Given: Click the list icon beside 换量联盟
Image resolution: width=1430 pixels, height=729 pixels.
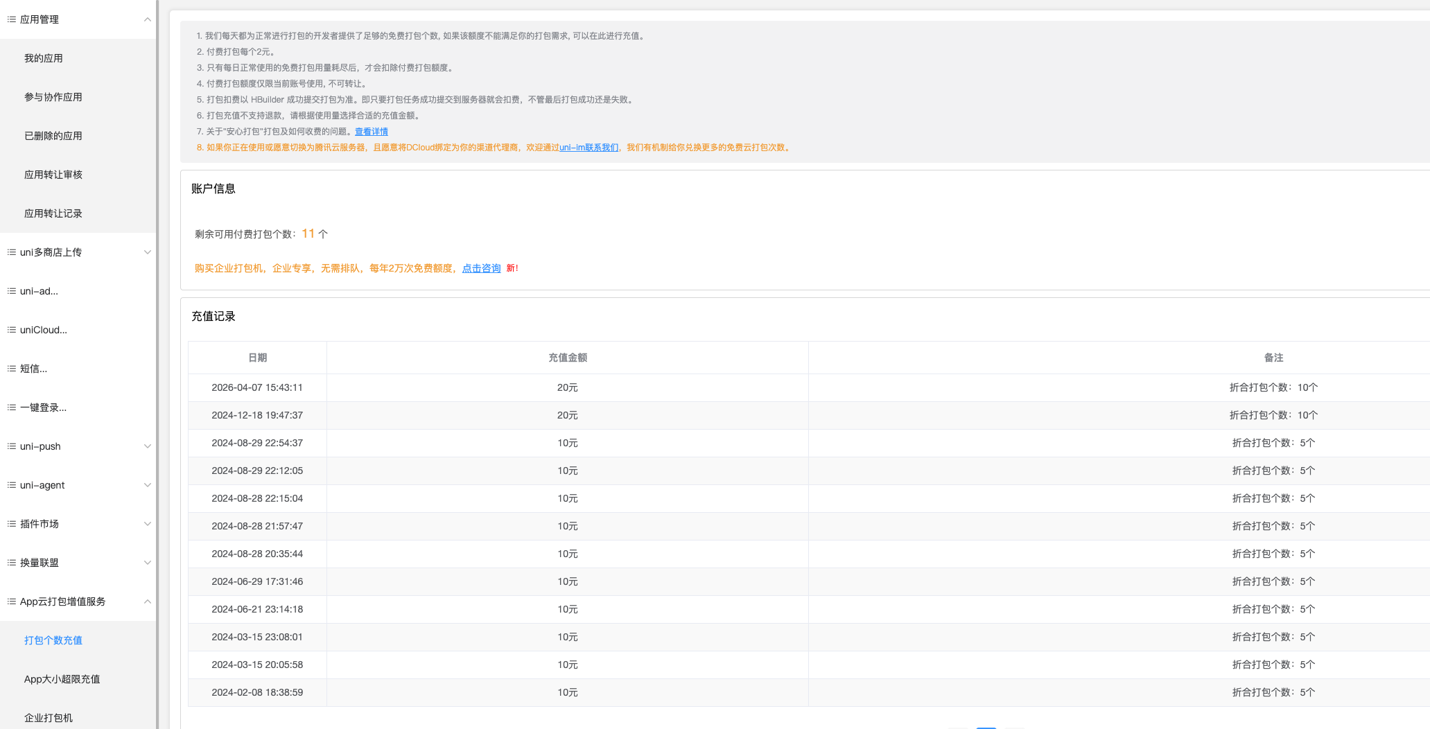Looking at the screenshot, I should point(11,563).
